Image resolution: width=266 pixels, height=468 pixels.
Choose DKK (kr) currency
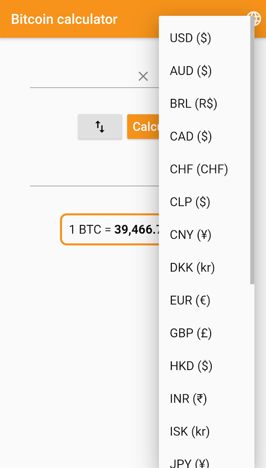(192, 268)
